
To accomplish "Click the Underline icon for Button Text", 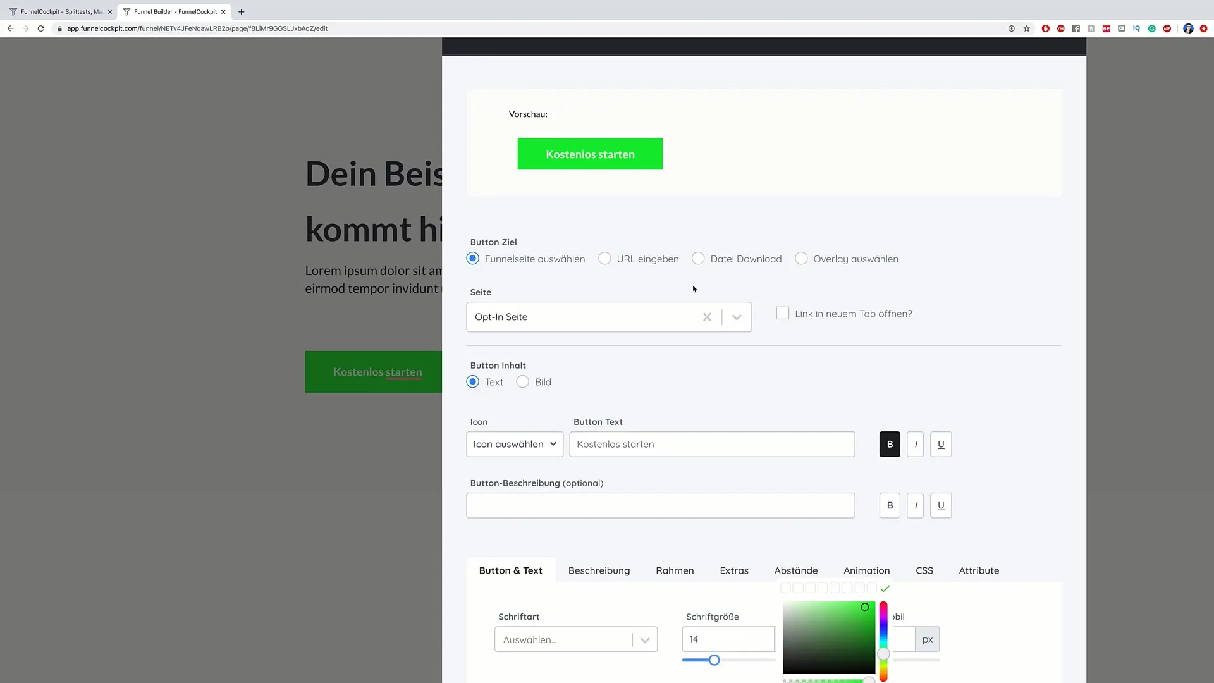I will pos(940,443).
